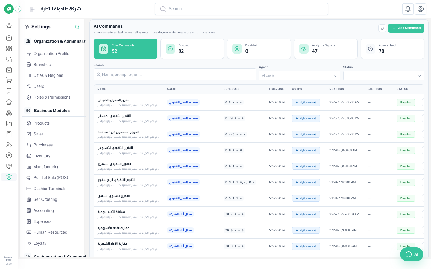Open the factory icon in left rail
Screen dimensions: 431x269
[9, 123]
